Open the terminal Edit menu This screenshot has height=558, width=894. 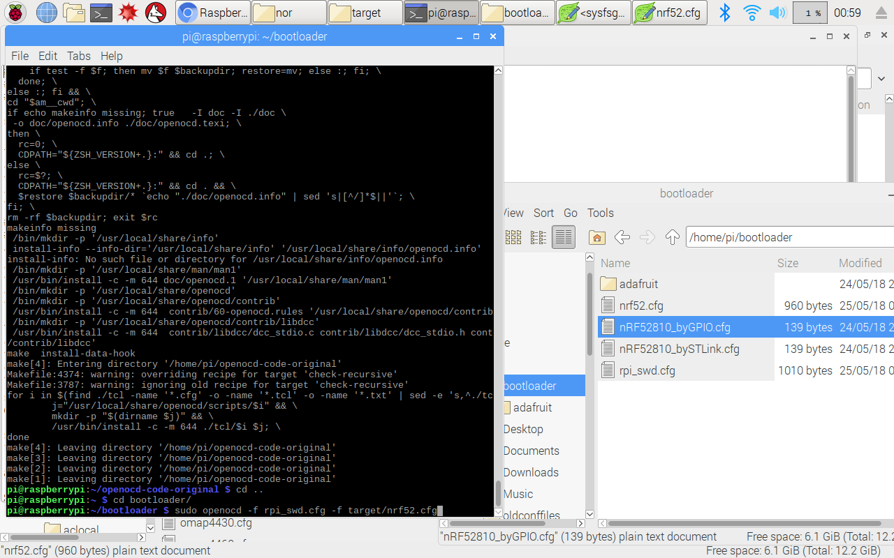[48, 56]
